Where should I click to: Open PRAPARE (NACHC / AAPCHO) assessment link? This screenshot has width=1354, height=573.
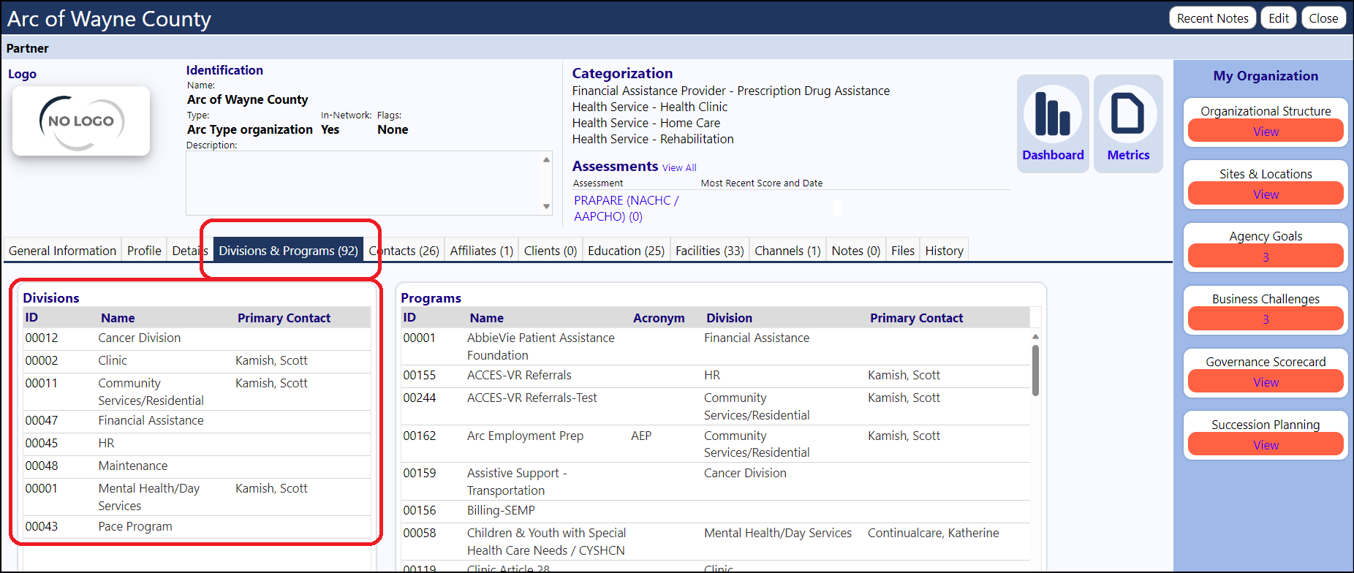[626, 208]
